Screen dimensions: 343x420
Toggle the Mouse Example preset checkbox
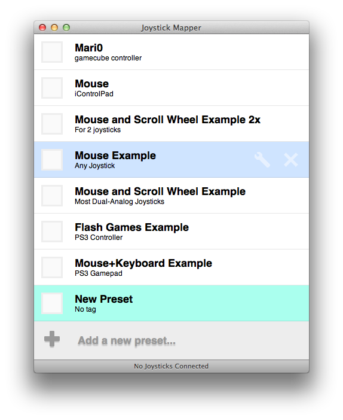coord(52,160)
